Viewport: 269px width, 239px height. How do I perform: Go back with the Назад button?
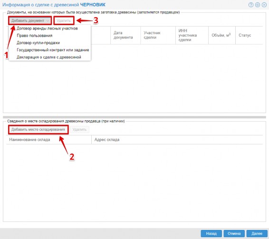tap(211, 233)
